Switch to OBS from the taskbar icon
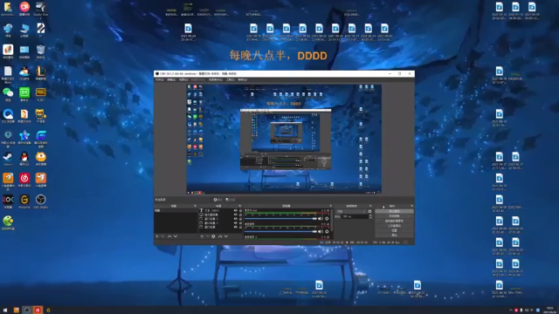This screenshot has height=314, width=559. 27,311
